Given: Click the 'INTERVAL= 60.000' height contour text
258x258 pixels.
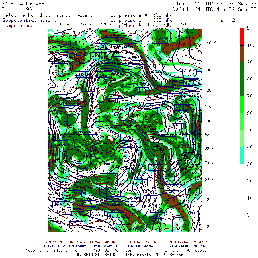Looking at the screenshot, I should (187, 246).
